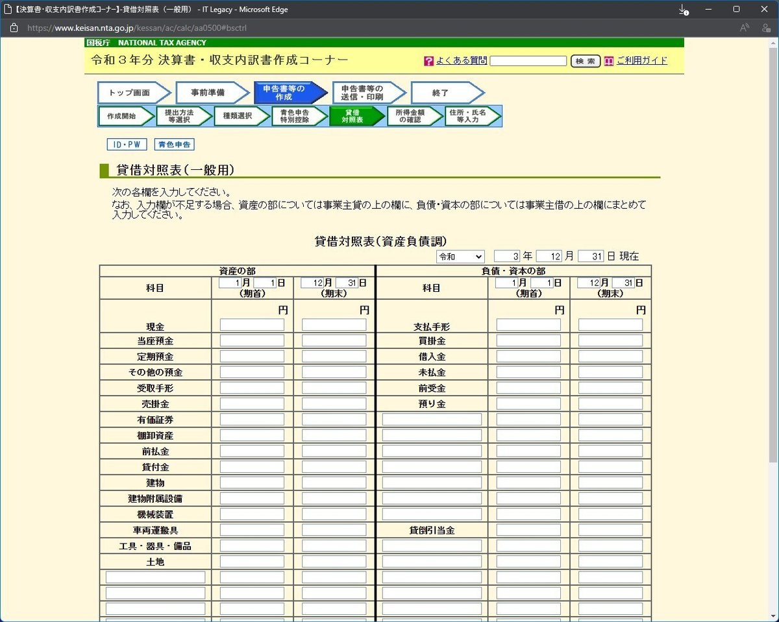The width and height of the screenshot is (779, 622).
Task: Go to トップ画面 step
Action: click(x=134, y=93)
